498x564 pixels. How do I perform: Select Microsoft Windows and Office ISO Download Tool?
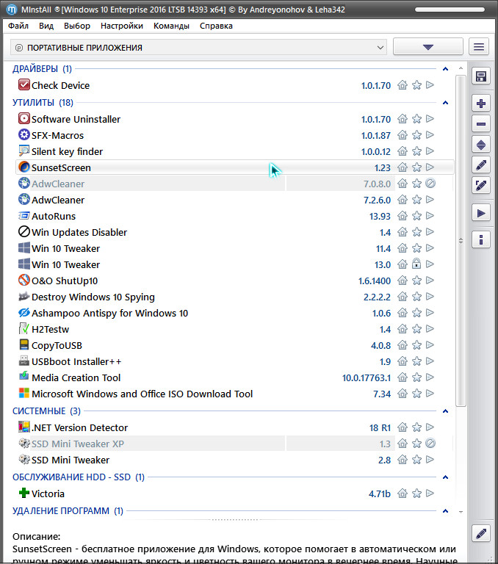pyautogui.click(x=235, y=394)
